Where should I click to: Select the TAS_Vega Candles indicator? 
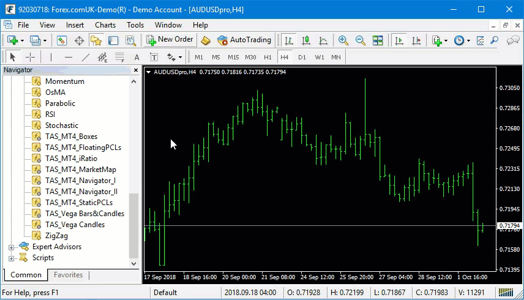(75, 225)
